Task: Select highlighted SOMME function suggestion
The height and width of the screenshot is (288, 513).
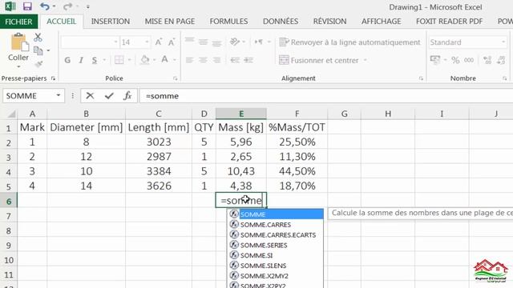Action: coord(275,214)
